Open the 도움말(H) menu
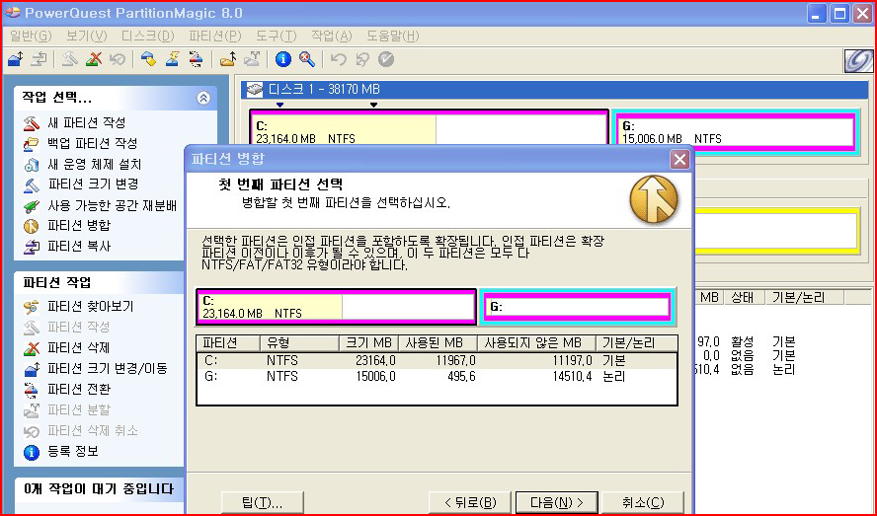This screenshot has width=877, height=516. [x=393, y=37]
